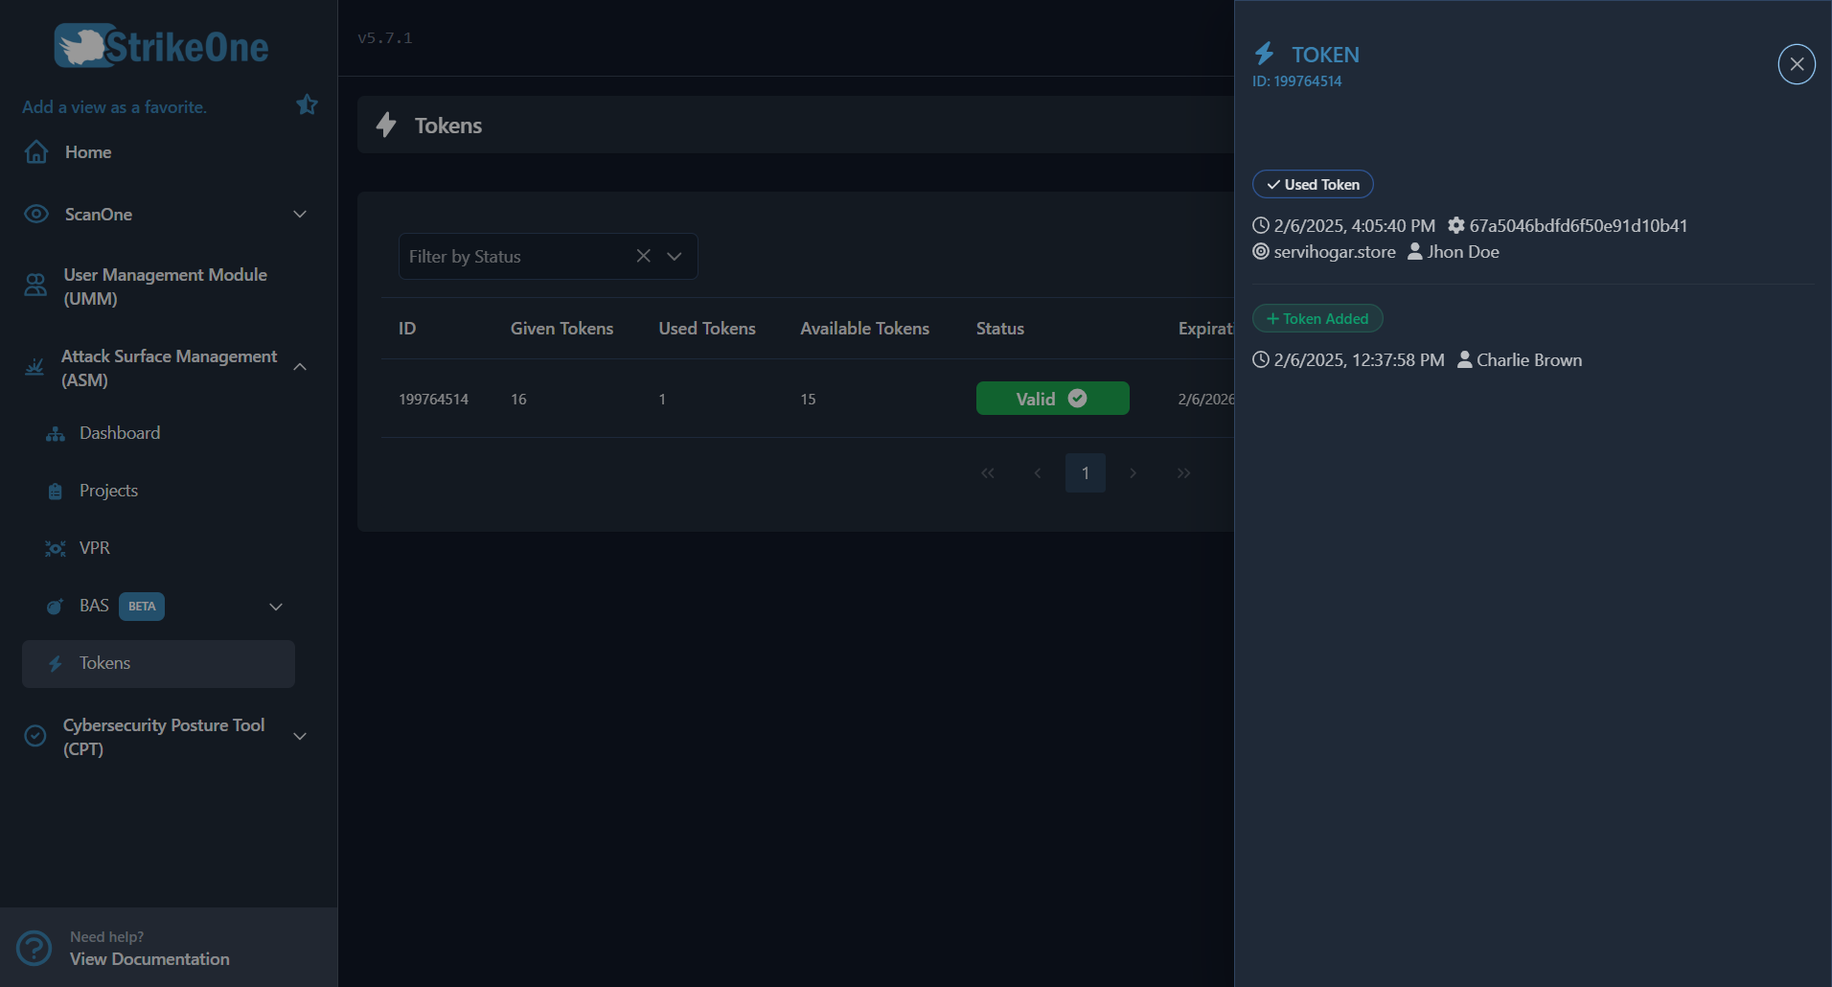Screen dimensions: 1832x987
Task: Click the Projects clipboard icon
Action: [x=54, y=491]
